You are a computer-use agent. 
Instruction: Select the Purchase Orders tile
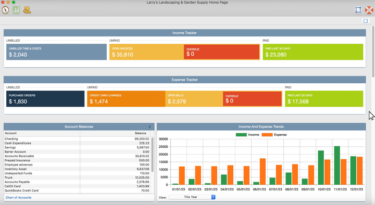pyautogui.click(x=45, y=99)
